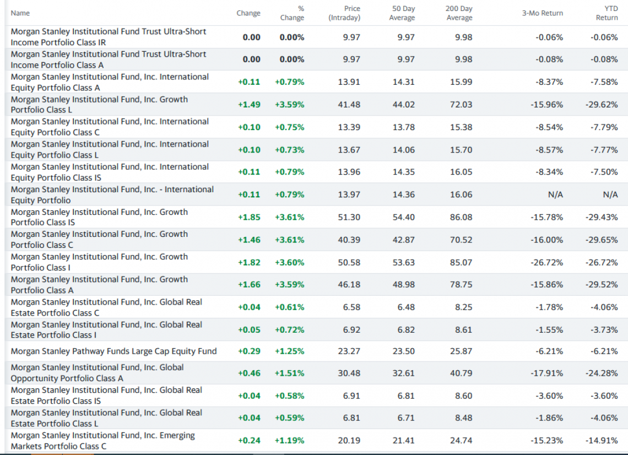Select price 23.27 for Large Cap Equity Fund

coord(349,351)
